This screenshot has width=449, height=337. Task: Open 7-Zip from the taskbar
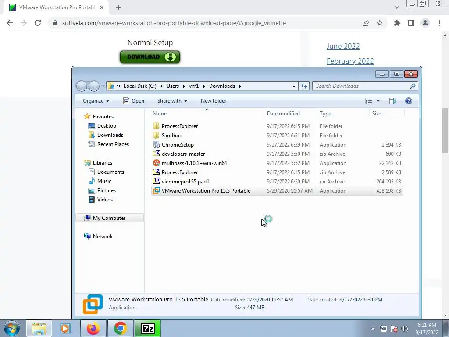point(148,328)
